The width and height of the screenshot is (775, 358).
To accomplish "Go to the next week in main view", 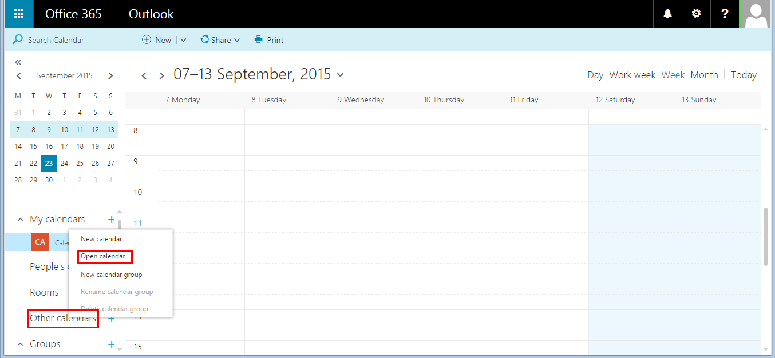I will coord(162,75).
